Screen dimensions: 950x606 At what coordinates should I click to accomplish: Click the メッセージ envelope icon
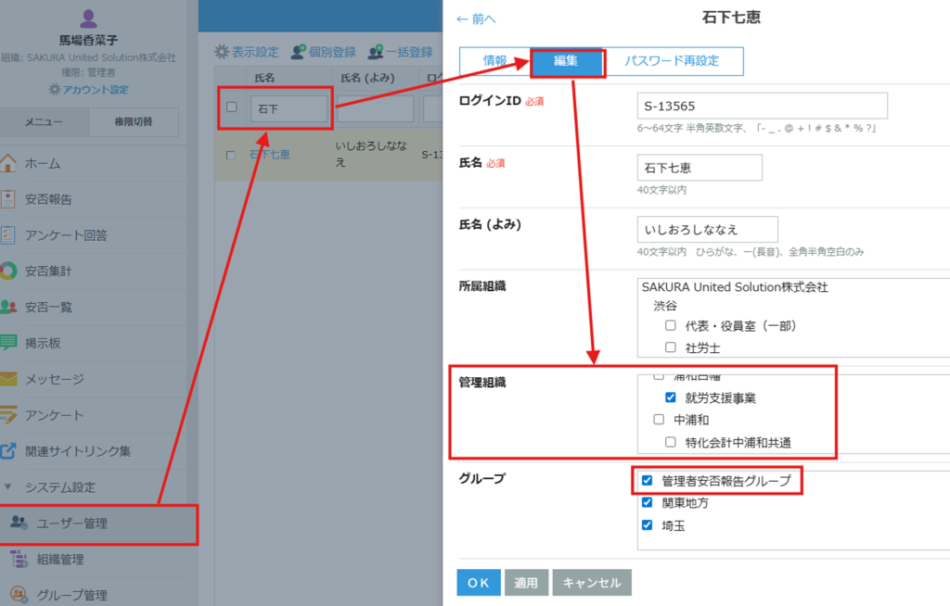8,379
